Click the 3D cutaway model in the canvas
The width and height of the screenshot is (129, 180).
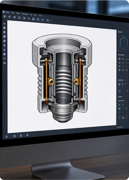[x=62, y=78]
